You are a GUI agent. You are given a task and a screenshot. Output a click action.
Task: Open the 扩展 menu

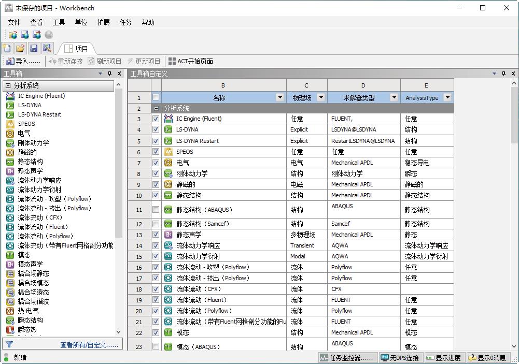pyautogui.click(x=103, y=22)
